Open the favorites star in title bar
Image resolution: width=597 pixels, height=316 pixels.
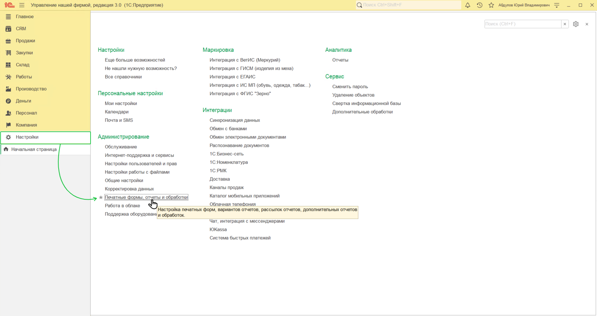click(491, 5)
